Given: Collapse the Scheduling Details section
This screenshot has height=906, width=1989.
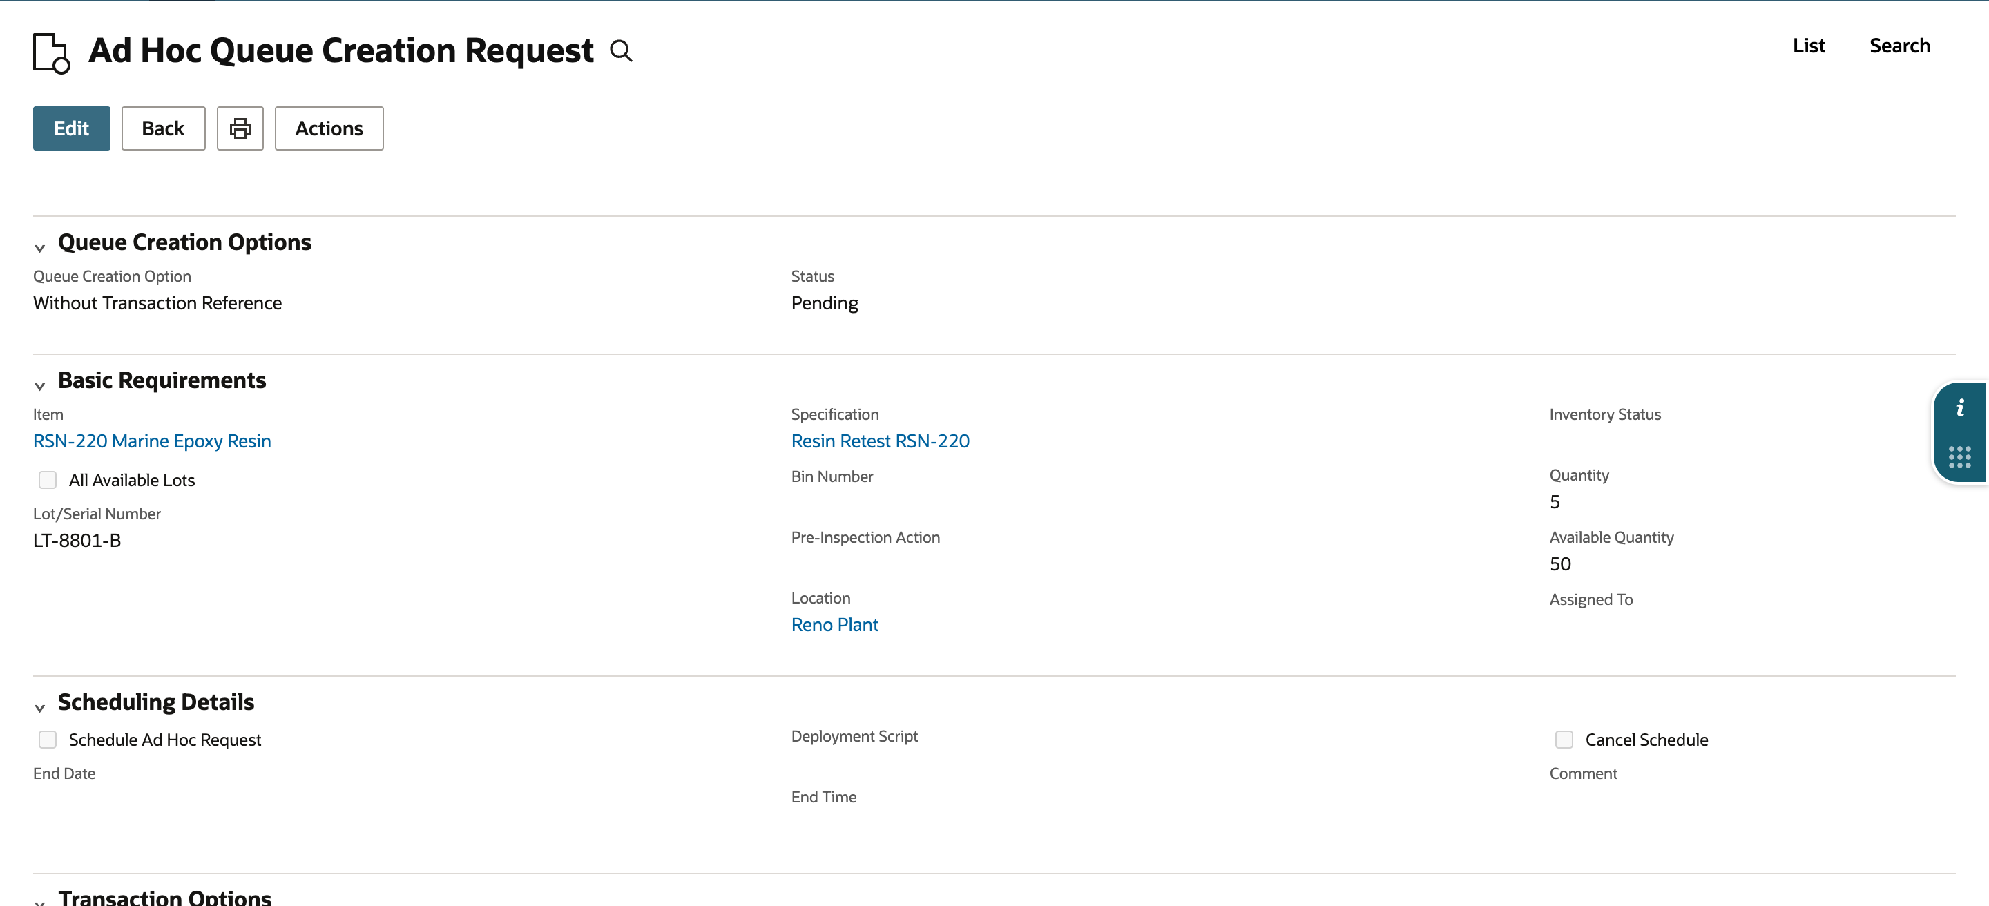Looking at the screenshot, I should tap(40, 708).
